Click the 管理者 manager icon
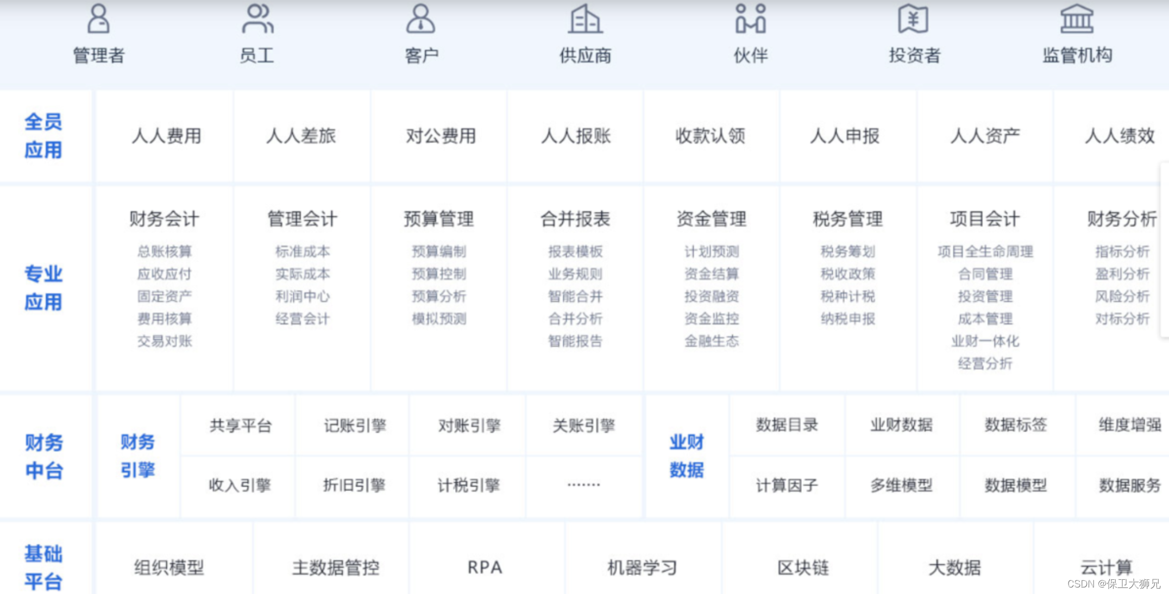 [x=98, y=19]
